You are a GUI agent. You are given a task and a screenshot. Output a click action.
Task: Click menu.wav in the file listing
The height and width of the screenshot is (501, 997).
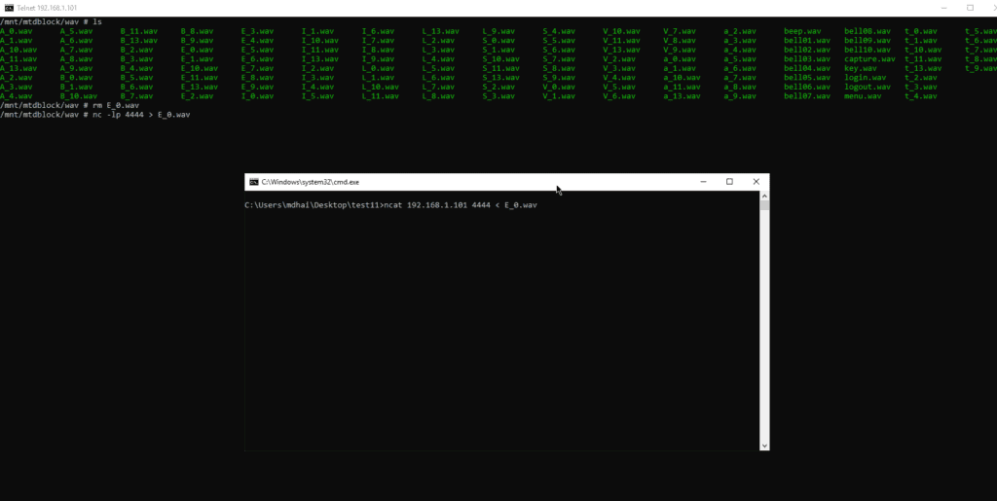[863, 96]
